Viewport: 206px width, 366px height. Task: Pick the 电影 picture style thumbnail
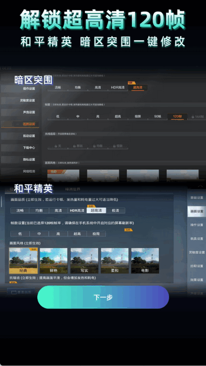145,261
